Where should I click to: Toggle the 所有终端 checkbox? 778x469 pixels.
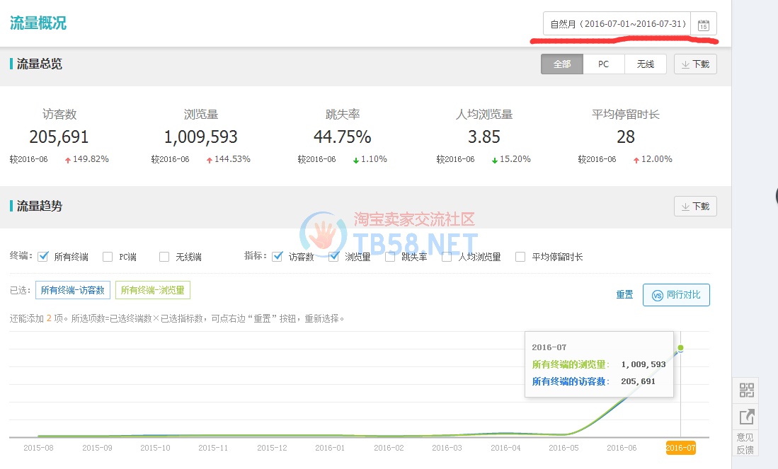coord(43,256)
